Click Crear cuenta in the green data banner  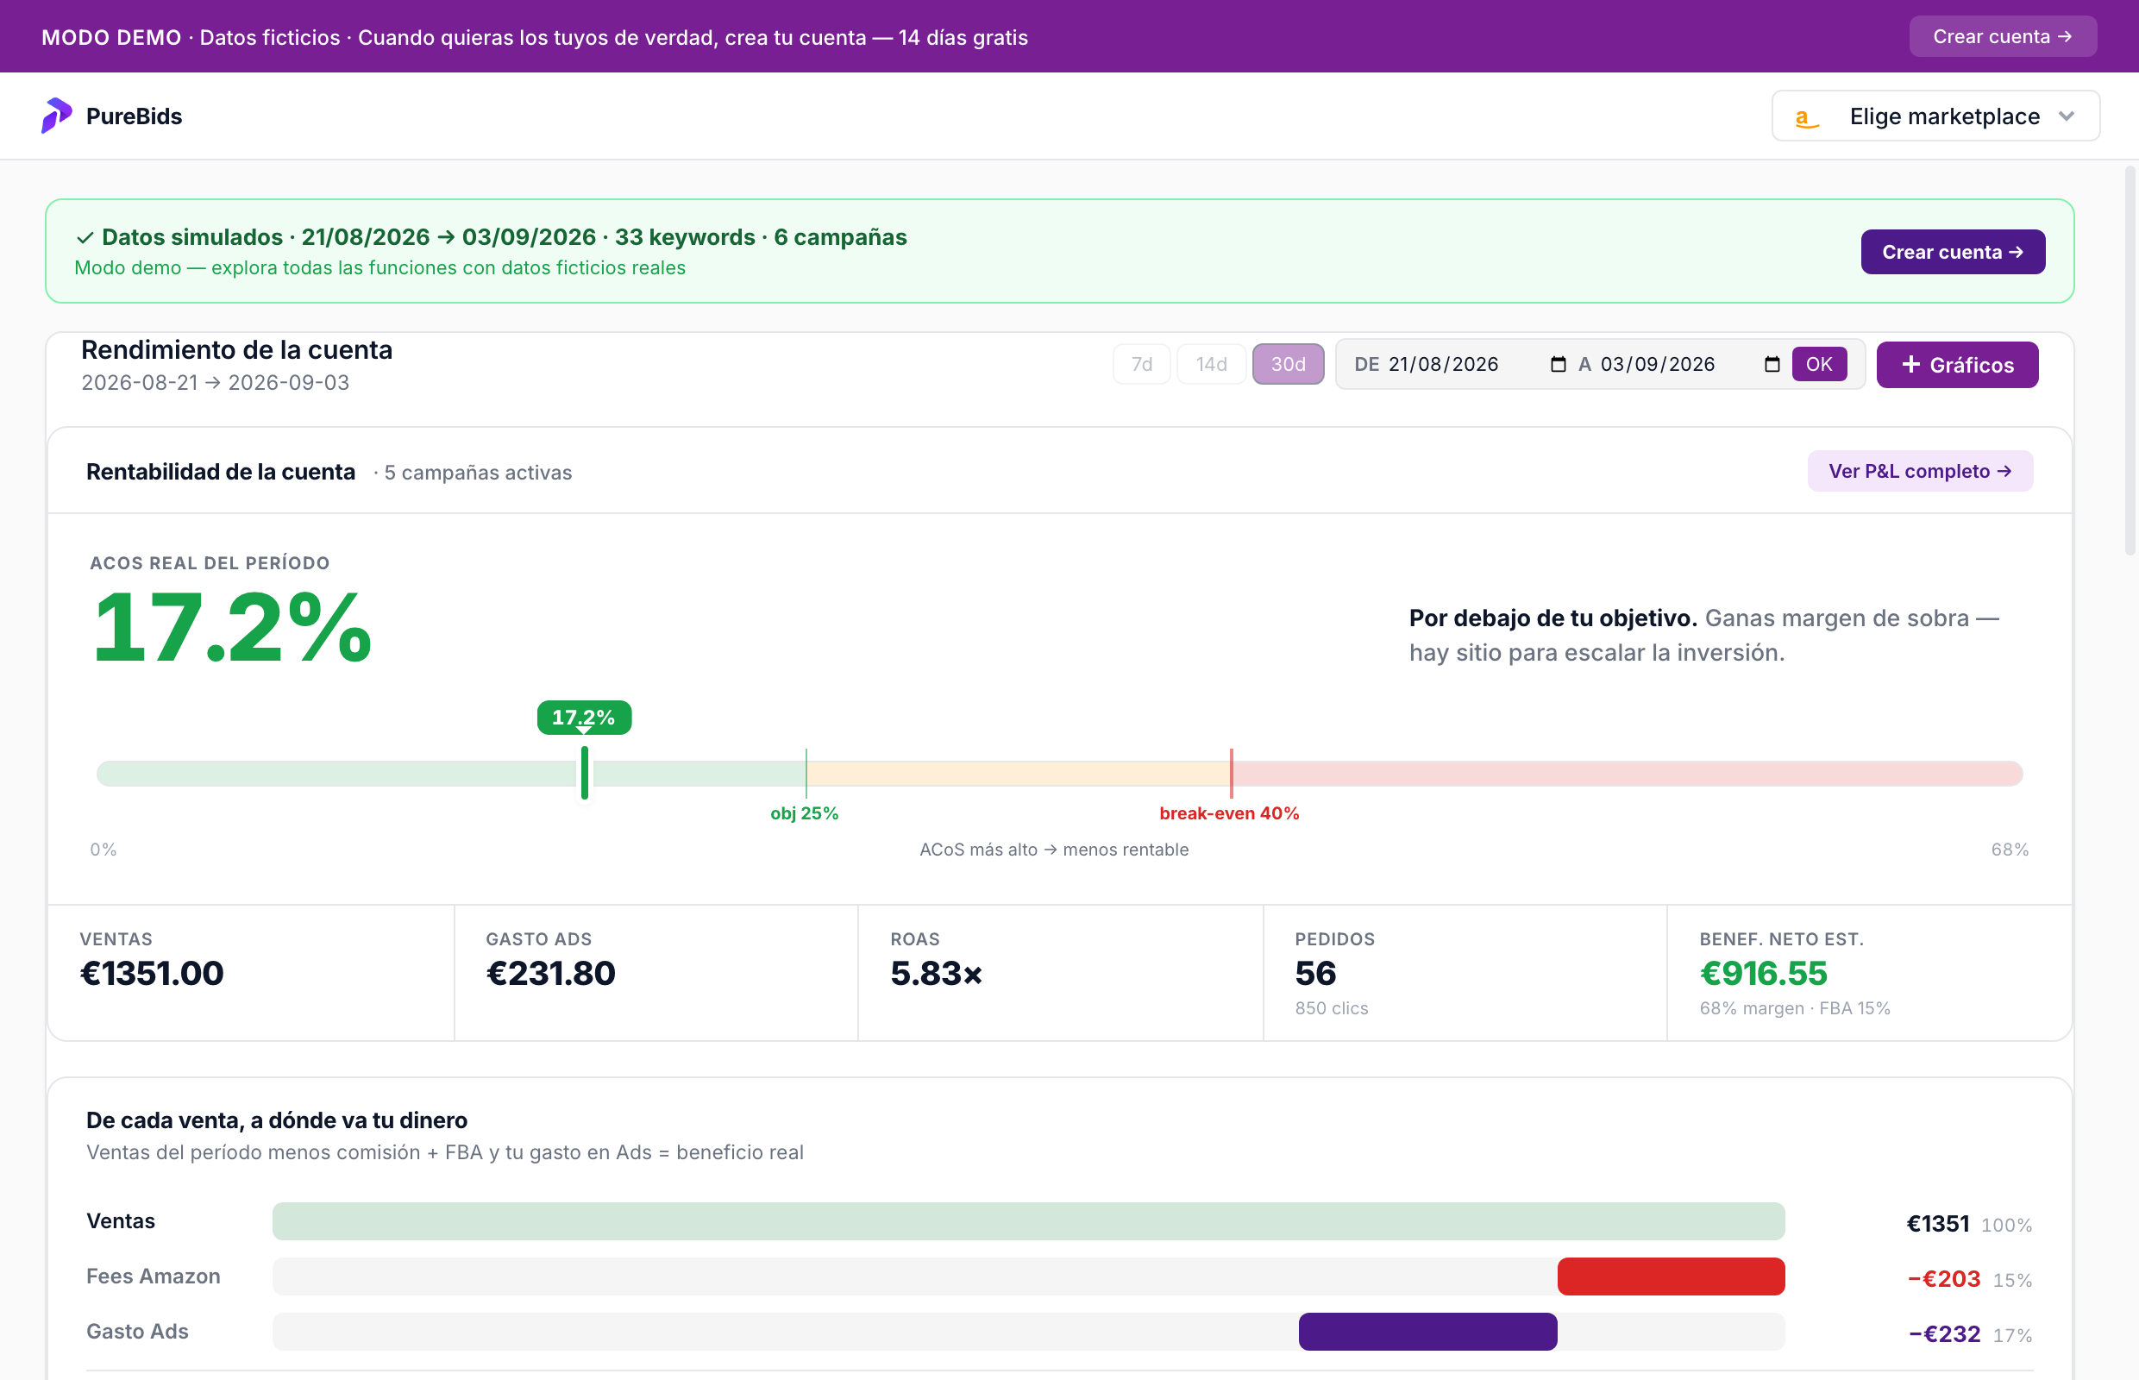pos(1953,252)
